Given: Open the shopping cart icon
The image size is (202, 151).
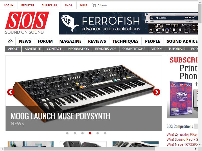Looking at the screenshot, I should pyautogui.click(x=94, y=5).
